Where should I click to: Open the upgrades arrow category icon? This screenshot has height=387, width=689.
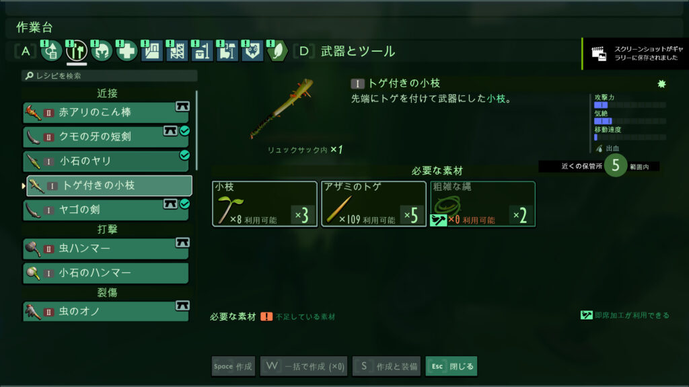click(51, 51)
